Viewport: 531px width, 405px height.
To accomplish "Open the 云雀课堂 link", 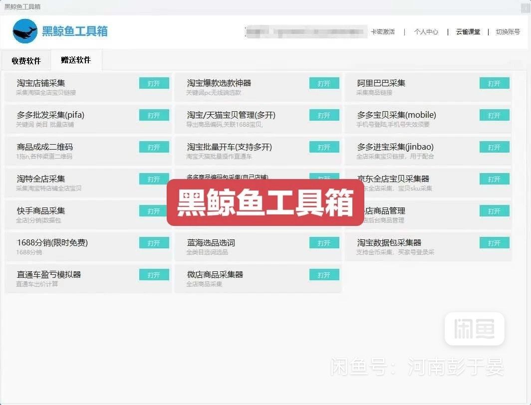I will tap(468, 32).
